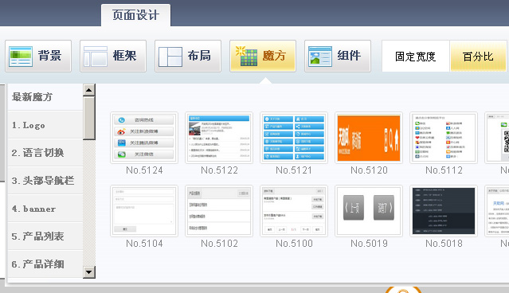
Task: Select 最新魔方 category
Action: tap(45, 97)
